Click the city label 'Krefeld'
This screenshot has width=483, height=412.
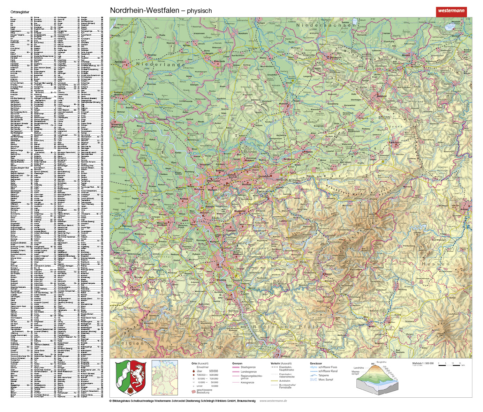pyautogui.click(x=184, y=198)
